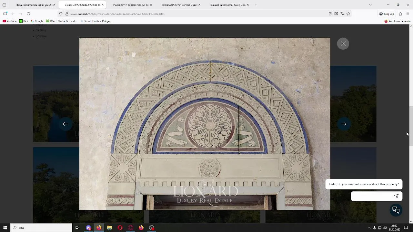Switch to the 'İtalya konumunda satılık ŞATO' tab
This screenshot has width=413, height=232.
tap(34, 5)
